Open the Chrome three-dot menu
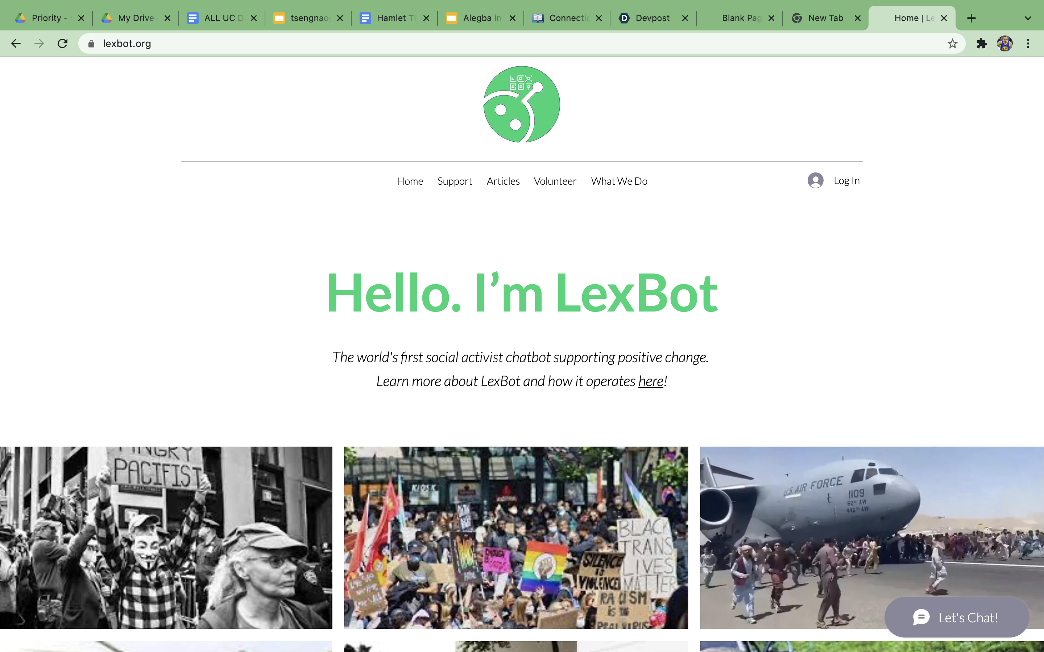The height and width of the screenshot is (652, 1044). (1028, 43)
